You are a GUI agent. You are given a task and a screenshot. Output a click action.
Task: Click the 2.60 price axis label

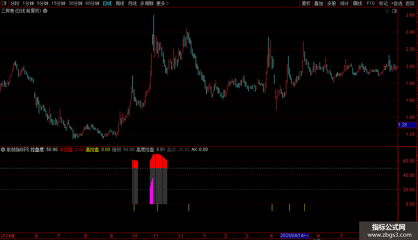coord(410,15)
